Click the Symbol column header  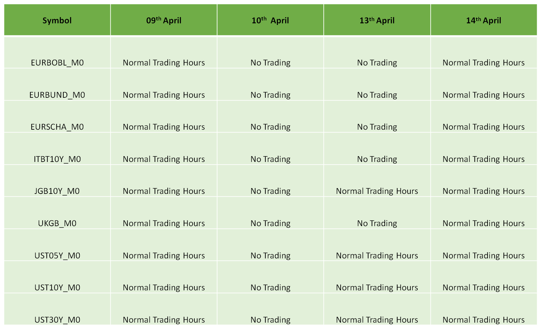pyautogui.click(x=57, y=20)
